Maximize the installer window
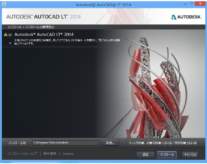Image resolution: width=207 pixels, height=164 pixels. 192,4
